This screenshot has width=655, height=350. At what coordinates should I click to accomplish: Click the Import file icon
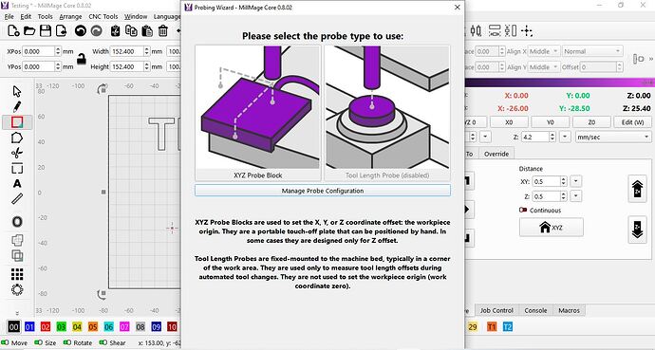[x=61, y=31]
